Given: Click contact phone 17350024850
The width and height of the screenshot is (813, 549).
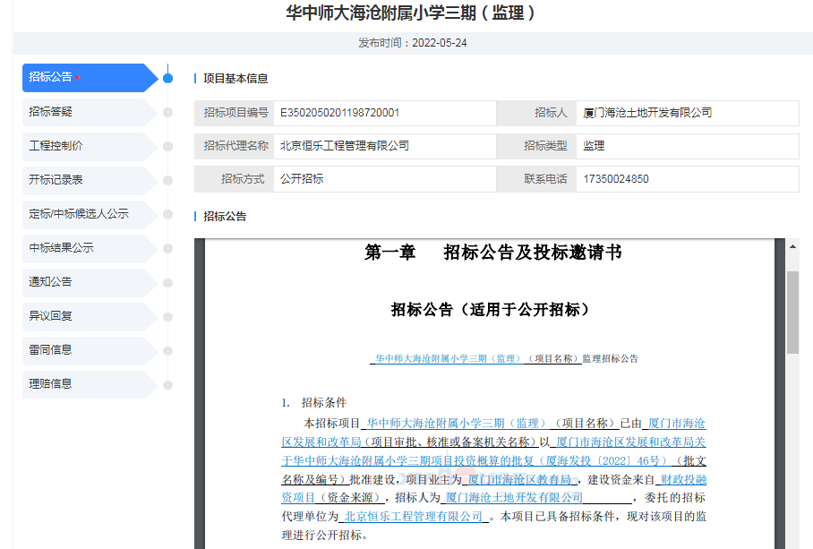Looking at the screenshot, I should 615,179.
